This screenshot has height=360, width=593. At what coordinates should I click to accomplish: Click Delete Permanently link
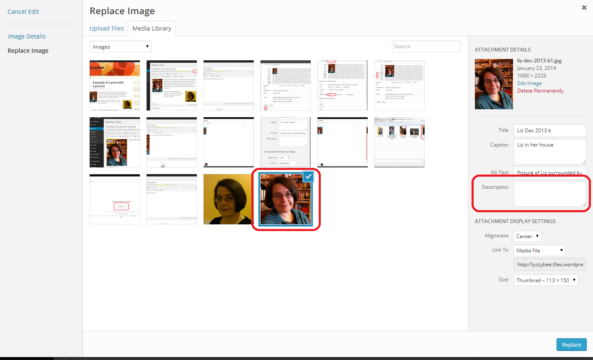point(540,91)
